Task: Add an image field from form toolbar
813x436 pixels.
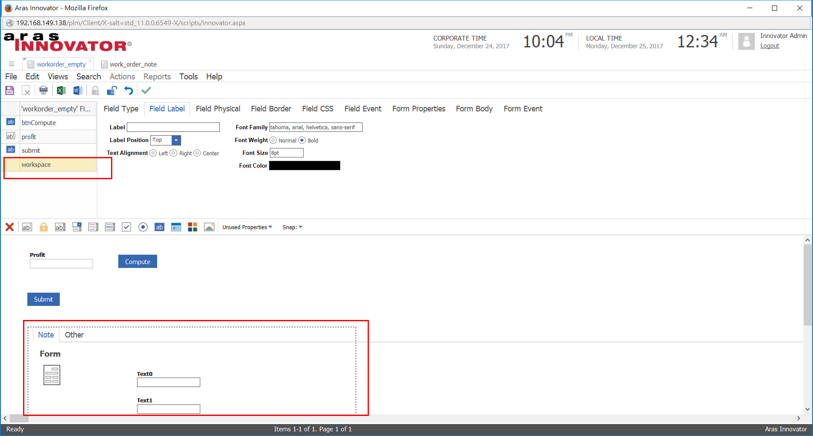Action: tap(209, 227)
